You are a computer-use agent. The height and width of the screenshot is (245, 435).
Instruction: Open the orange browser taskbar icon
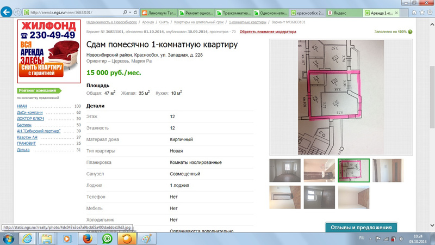click(127, 238)
